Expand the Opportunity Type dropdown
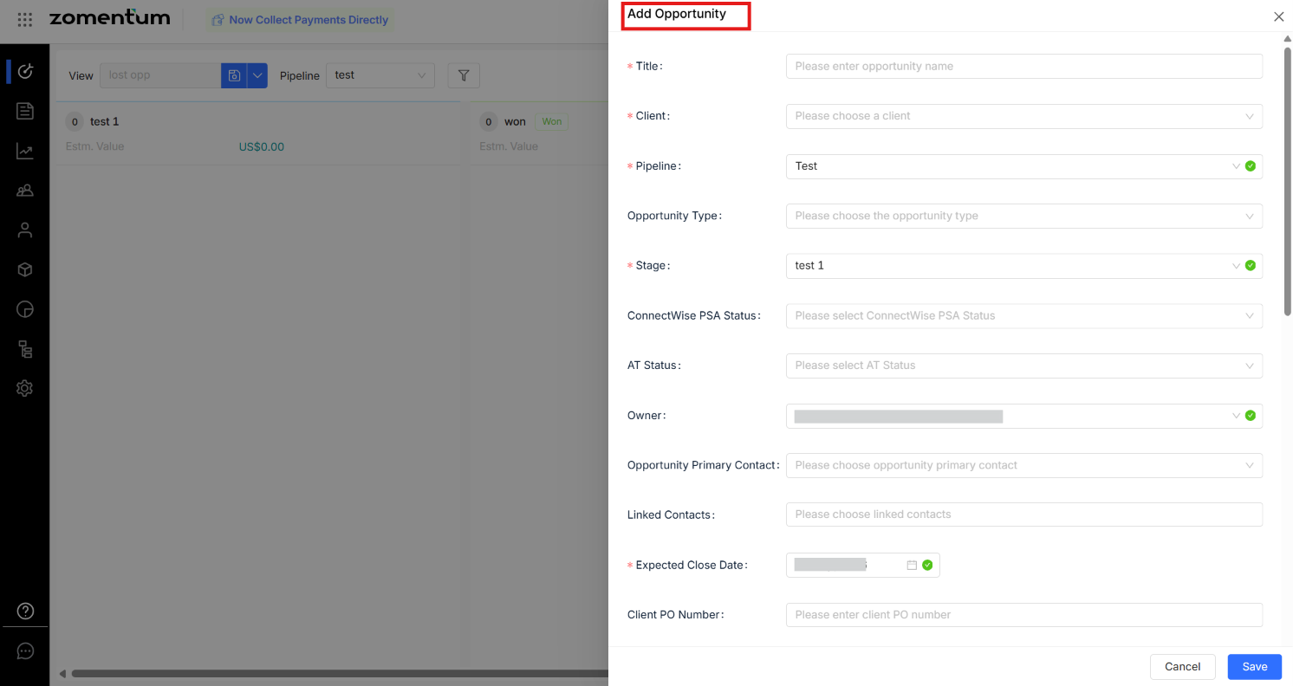 (1023, 216)
